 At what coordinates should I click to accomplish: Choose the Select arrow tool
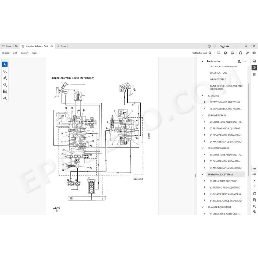(5, 64)
